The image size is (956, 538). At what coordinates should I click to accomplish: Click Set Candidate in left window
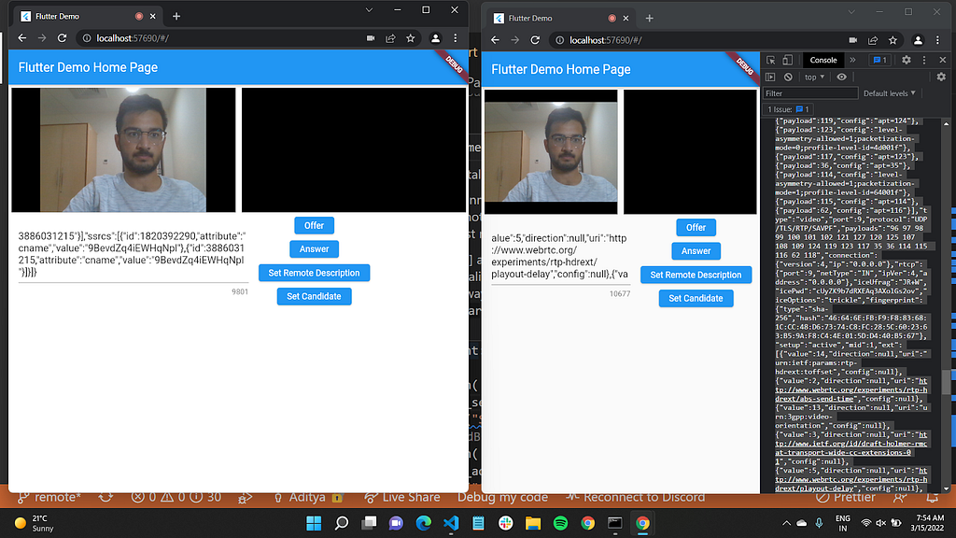314,296
